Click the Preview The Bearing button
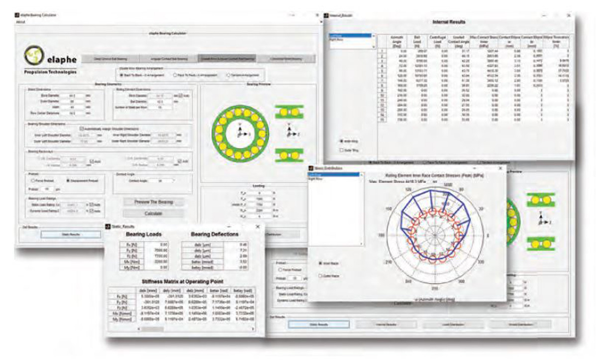This screenshot has width=597, height=362. pos(153,202)
